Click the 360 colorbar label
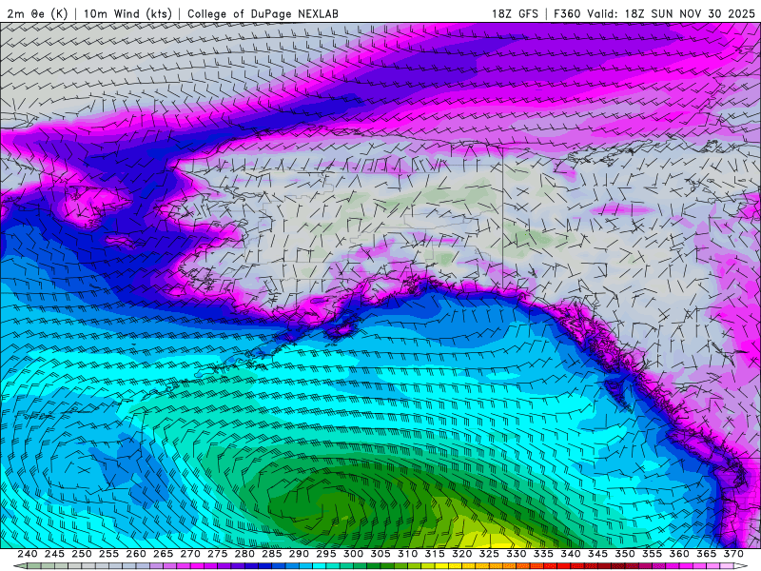 [x=679, y=554]
